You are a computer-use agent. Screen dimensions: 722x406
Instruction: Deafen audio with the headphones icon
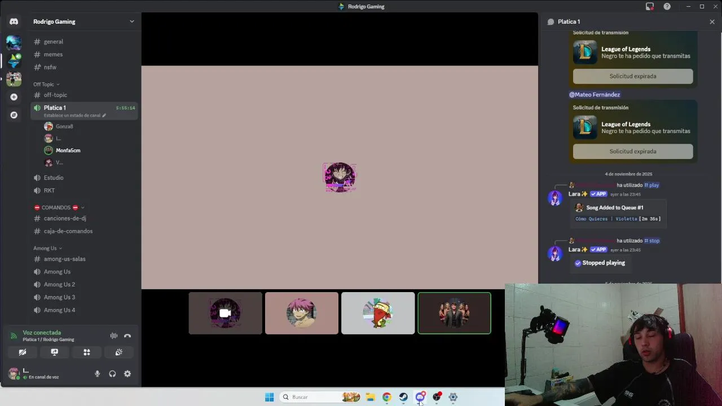tap(112, 373)
